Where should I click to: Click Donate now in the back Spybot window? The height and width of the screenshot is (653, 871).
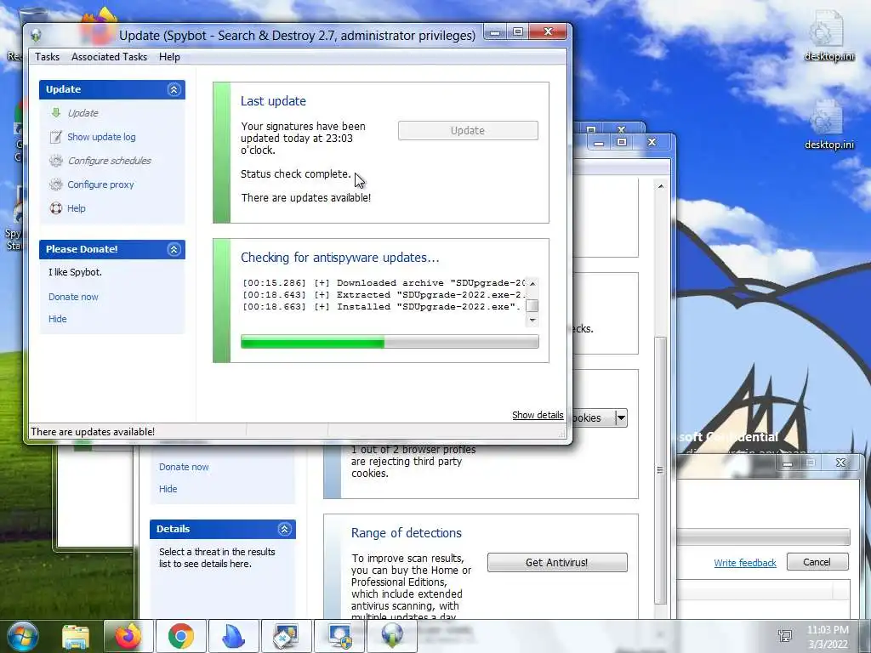point(184,467)
